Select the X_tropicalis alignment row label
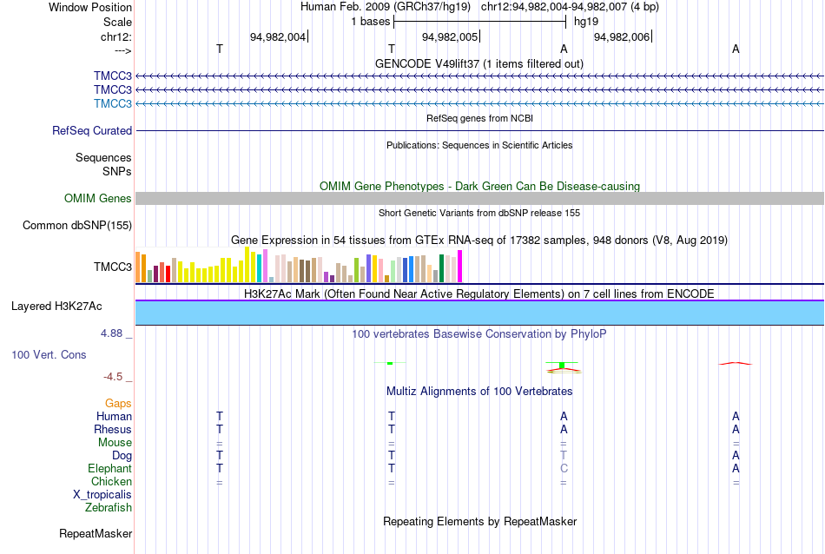Screen dimensions: 825x554 (x=102, y=495)
